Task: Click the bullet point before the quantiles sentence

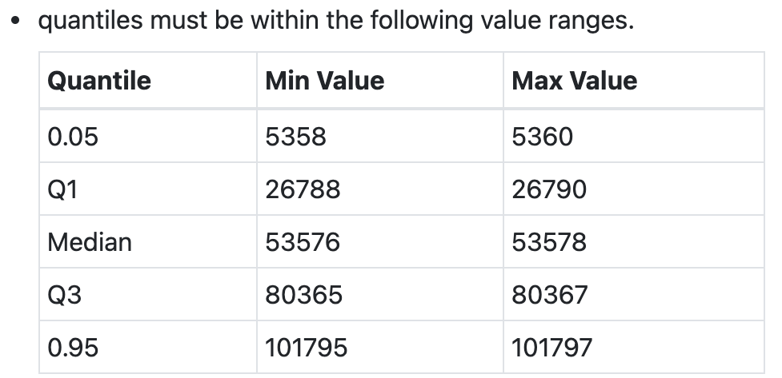Action: pyautogui.click(x=14, y=22)
